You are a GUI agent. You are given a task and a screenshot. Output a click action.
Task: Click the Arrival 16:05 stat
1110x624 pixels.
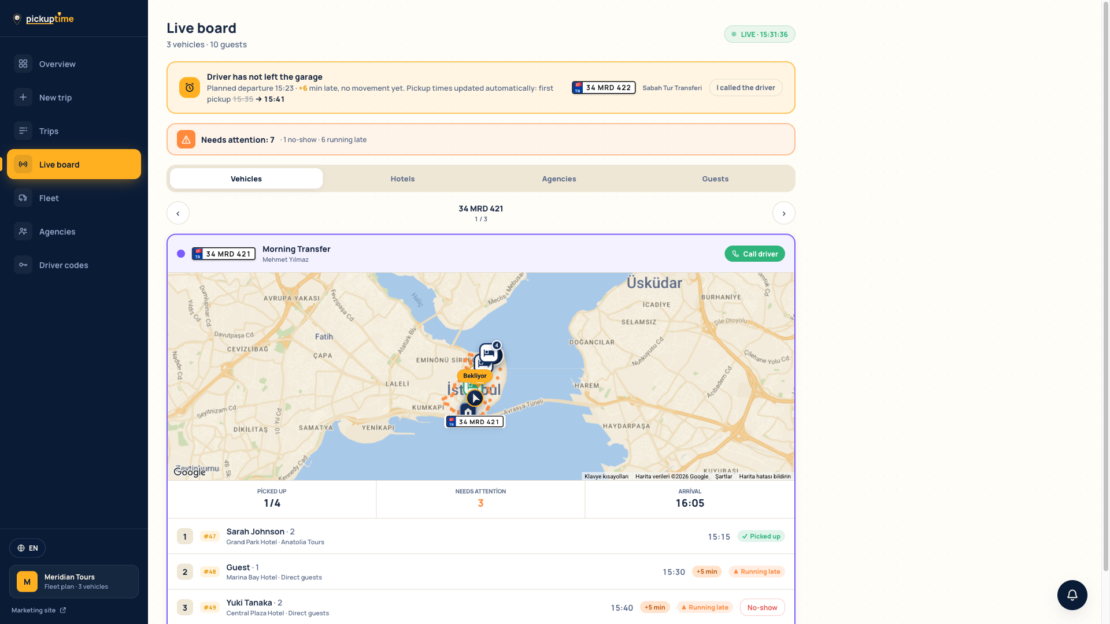tap(690, 499)
